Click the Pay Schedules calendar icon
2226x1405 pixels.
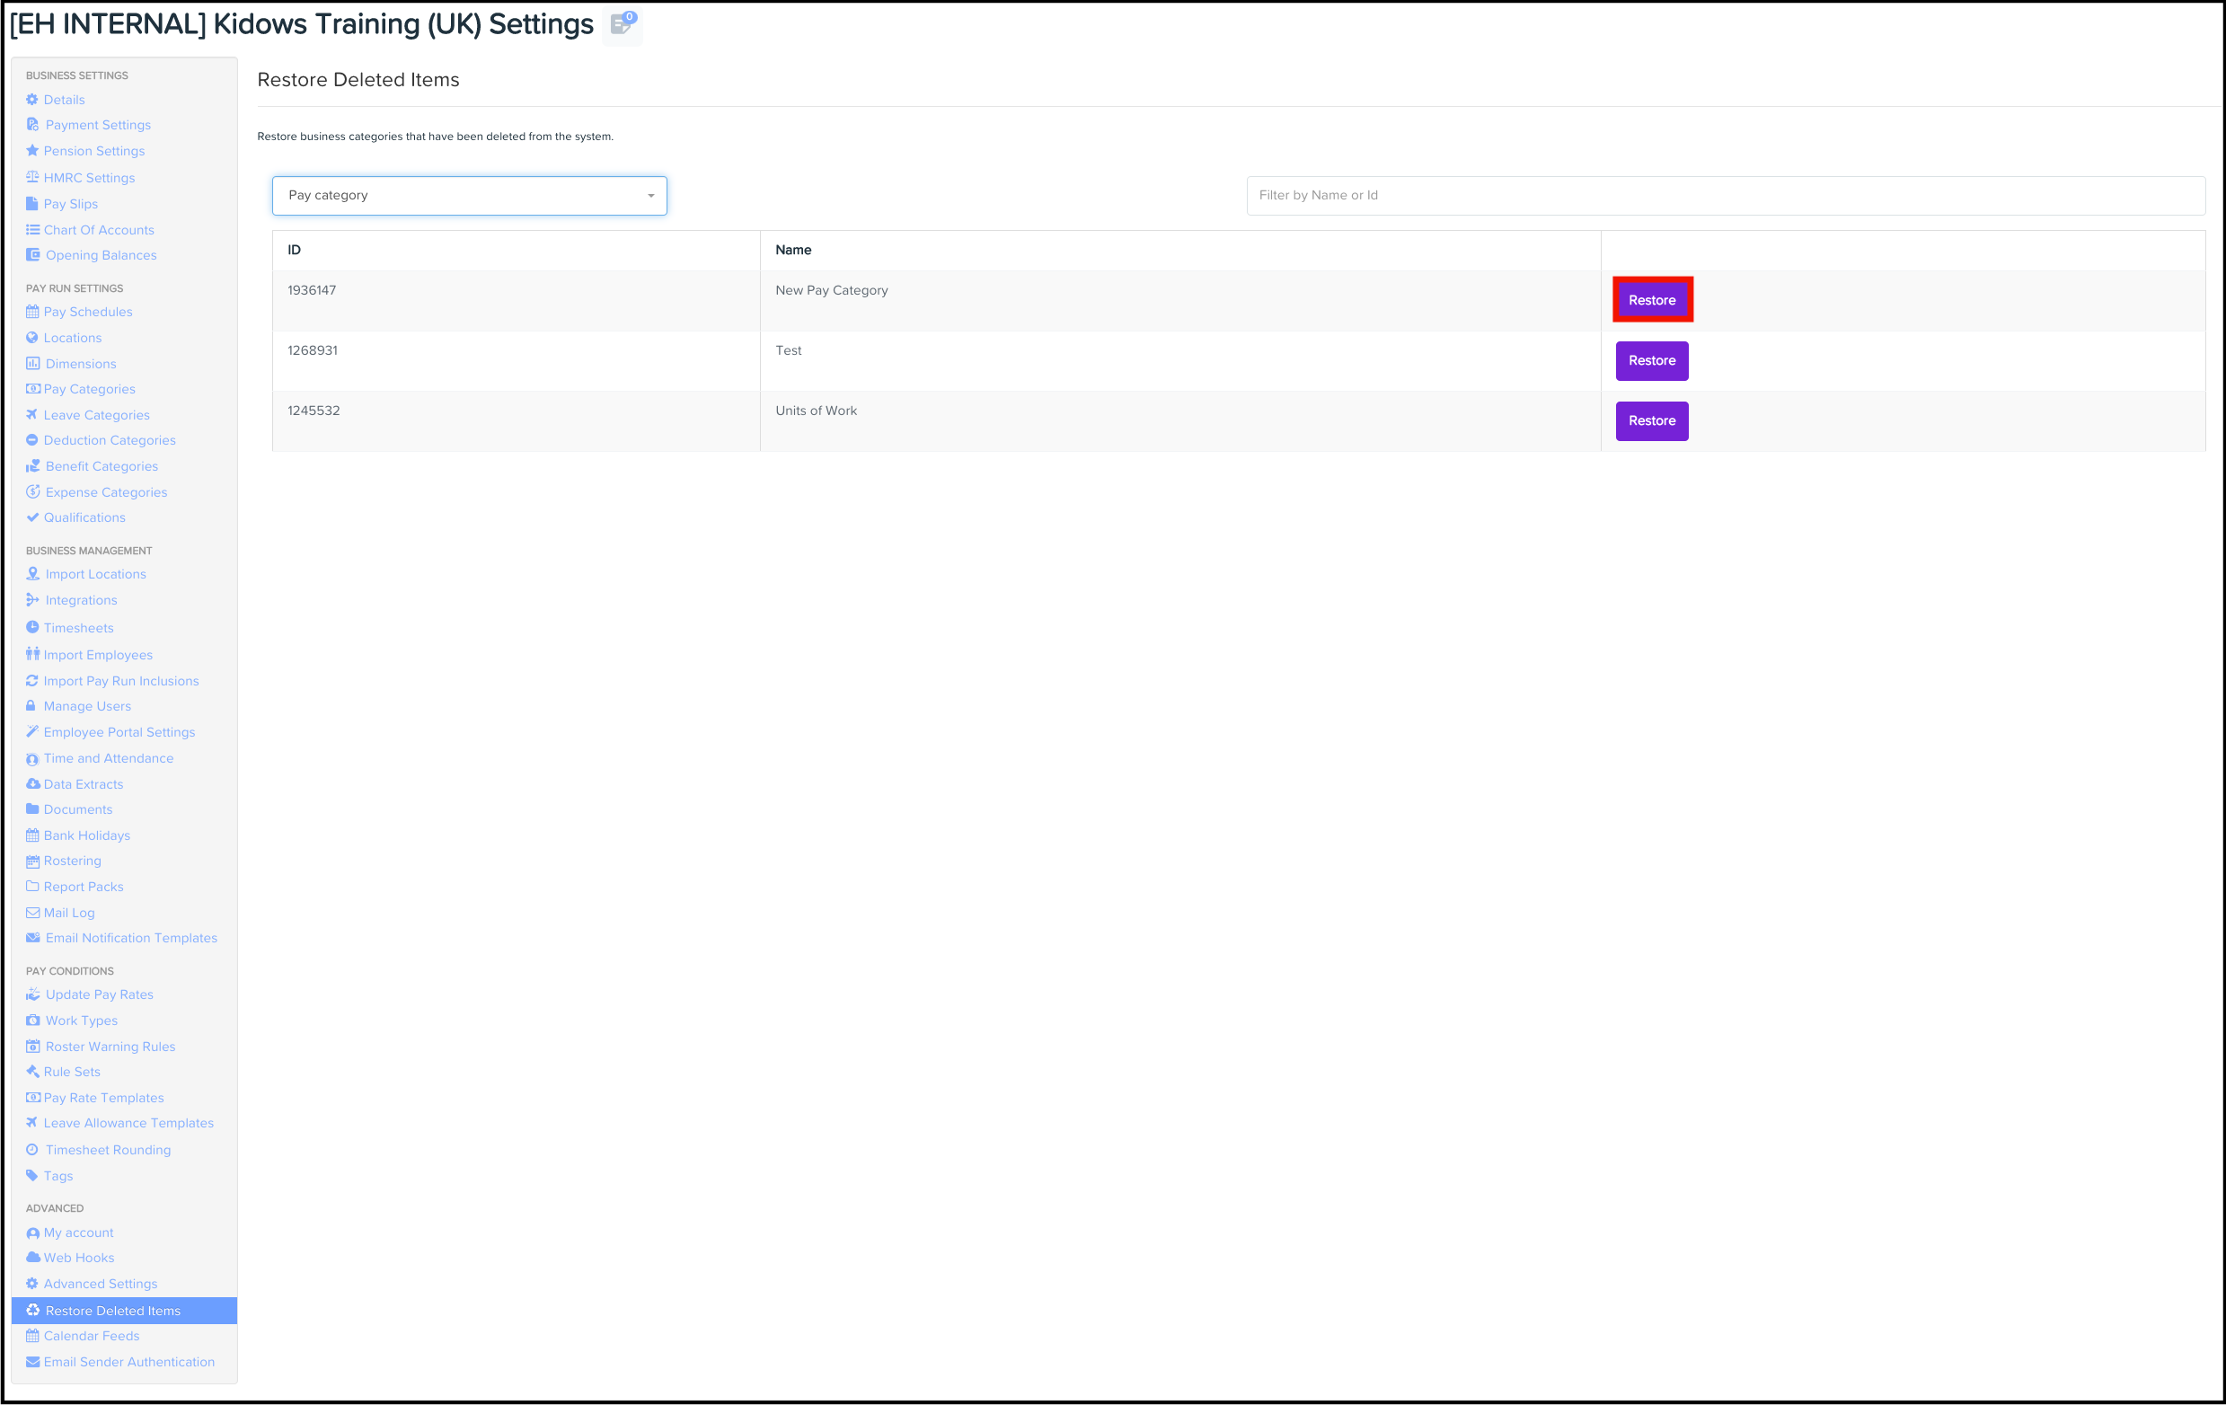[32, 313]
